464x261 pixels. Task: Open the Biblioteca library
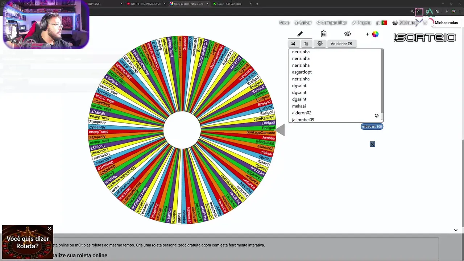coord(405,22)
